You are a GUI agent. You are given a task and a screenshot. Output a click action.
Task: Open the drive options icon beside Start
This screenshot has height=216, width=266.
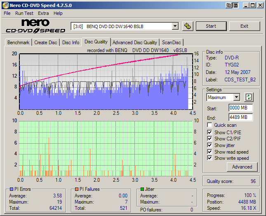188,26
